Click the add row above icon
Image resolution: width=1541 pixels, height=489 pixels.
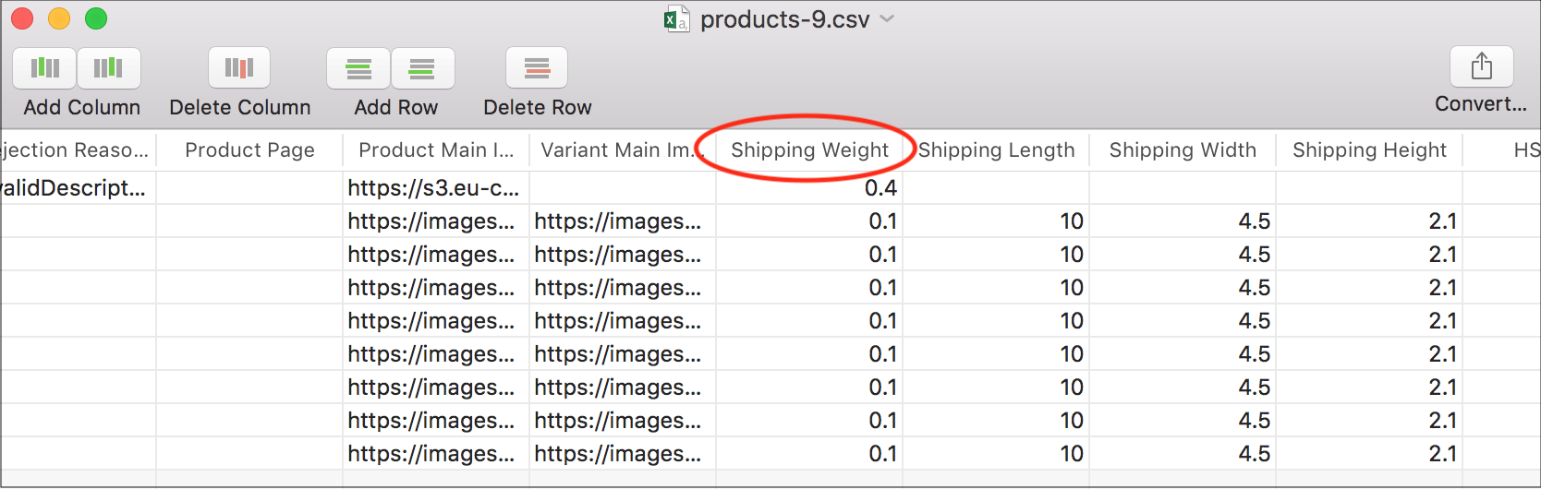click(358, 68)
